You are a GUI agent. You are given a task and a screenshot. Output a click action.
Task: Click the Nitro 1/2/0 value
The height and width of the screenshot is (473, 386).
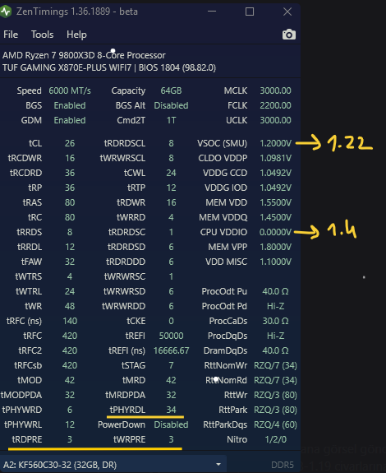coord(275,439)
